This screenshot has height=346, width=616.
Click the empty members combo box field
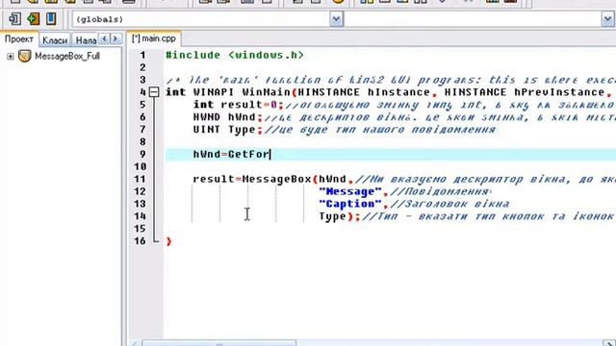[x=473, y=19]
